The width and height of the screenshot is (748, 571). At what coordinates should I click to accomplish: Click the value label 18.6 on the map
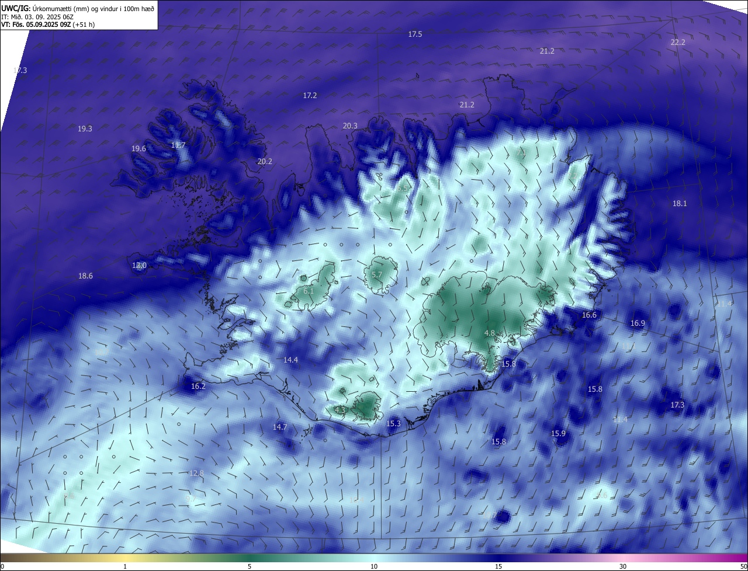click(85, 276)
